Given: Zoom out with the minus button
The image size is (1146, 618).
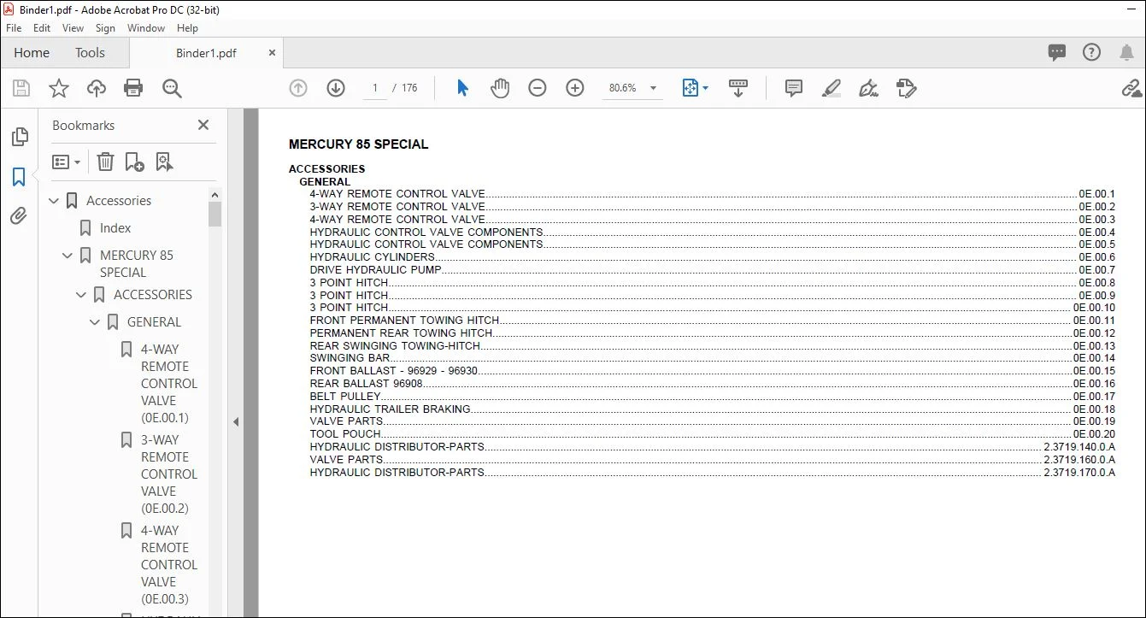Looking at the screenshot, I should (x=538, y=88).
